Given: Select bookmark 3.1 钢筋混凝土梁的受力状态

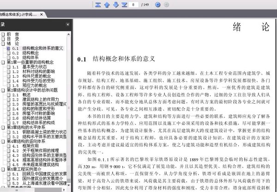Looking at the screenshot, I should pos(39,132).
